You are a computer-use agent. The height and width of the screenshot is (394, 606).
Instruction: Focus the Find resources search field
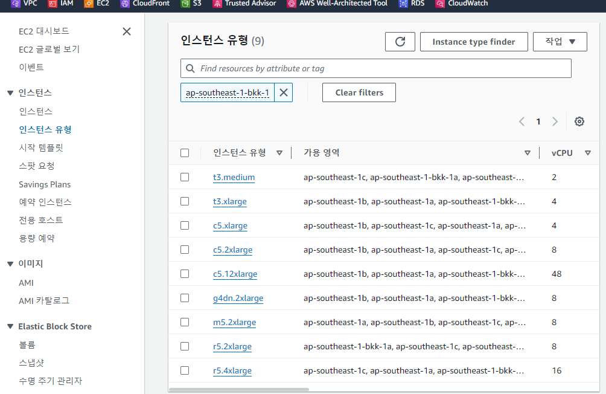(x=375, y=68)
